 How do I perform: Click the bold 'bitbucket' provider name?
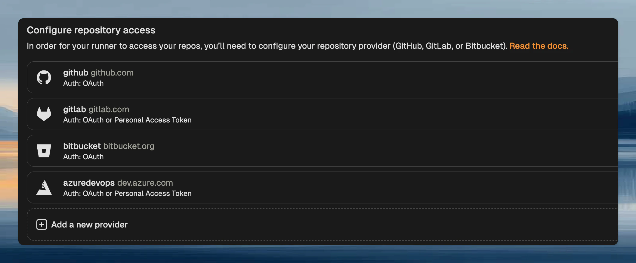tap(82, 146)
